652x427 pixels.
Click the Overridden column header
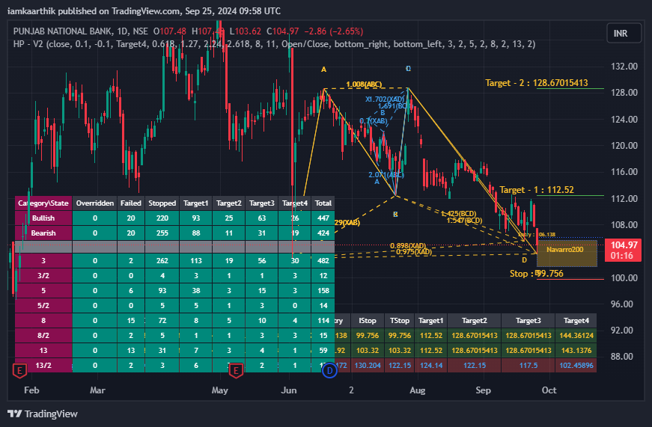point(95,203)
